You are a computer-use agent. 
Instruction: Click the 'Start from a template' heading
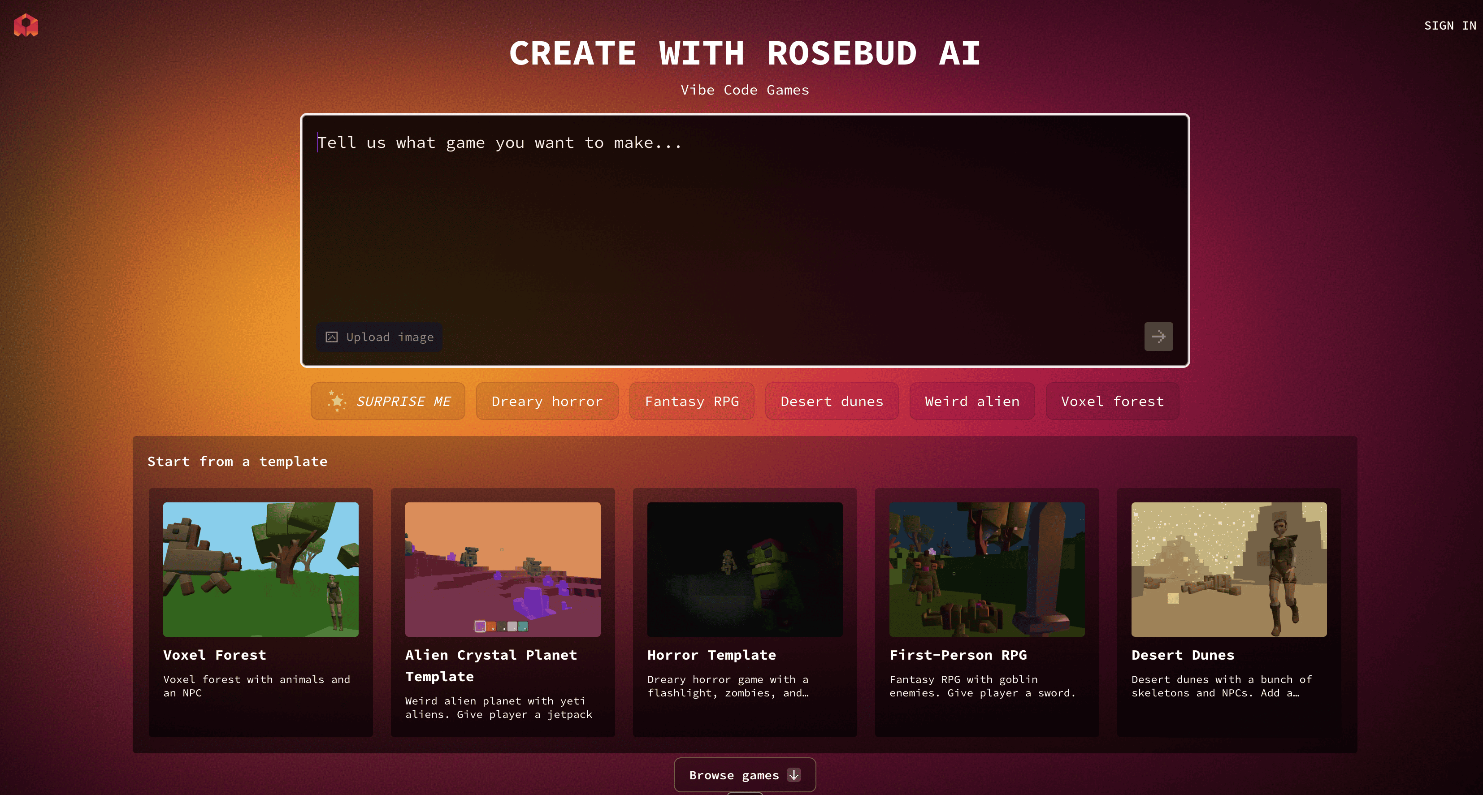coord(237,462)
